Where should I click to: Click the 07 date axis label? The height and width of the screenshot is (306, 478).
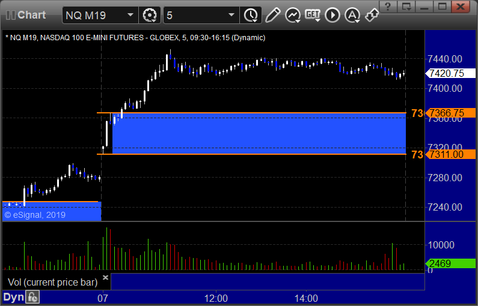point(102,298)
